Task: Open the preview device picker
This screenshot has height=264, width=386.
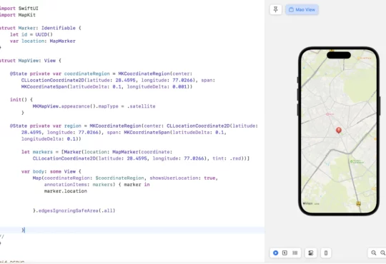Action: tap(326, 253)
